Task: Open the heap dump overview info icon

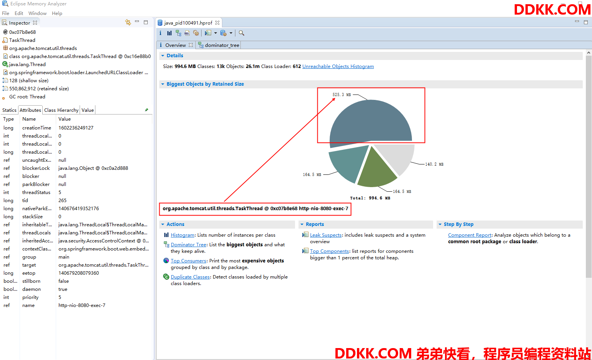Action: (x=160, y=33)
